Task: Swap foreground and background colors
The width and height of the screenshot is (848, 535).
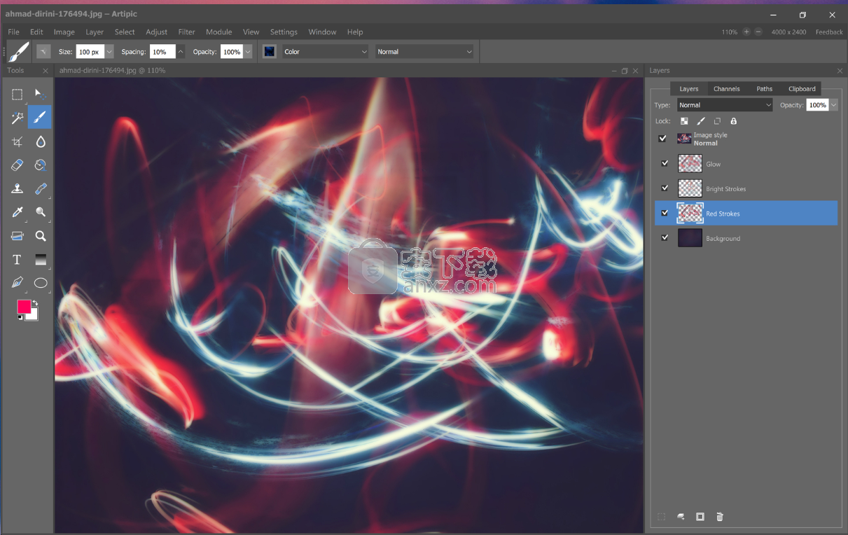Action: click(35, 303)
